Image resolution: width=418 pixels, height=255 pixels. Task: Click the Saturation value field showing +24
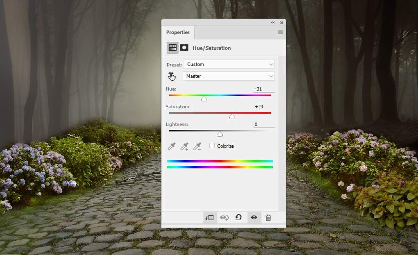coord(264,106)
